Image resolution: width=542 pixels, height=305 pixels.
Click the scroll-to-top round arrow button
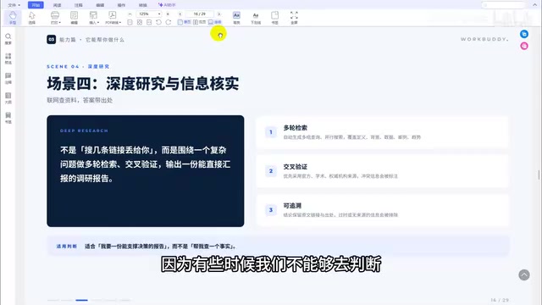click(x=524, y=274)
